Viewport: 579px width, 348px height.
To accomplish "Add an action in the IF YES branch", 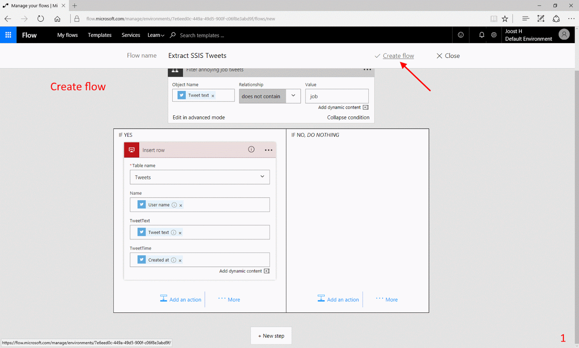I will click(181, 299).
